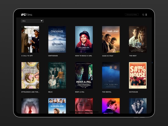Click the RENT-A-PAL title text
Screen dimensions: 168x126
click(x=80, y=92)
